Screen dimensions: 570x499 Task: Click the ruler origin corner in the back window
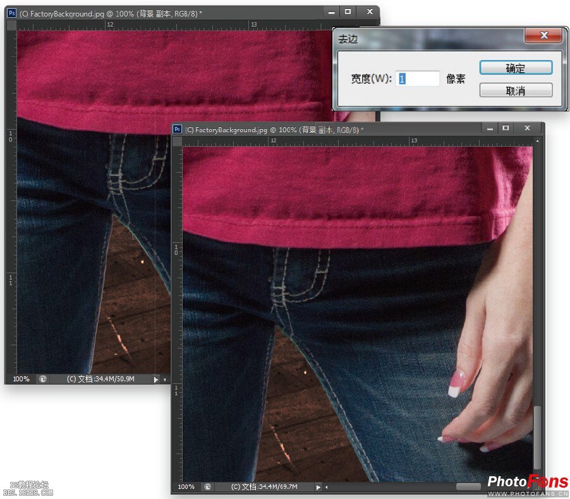click(x=12, y=25)
